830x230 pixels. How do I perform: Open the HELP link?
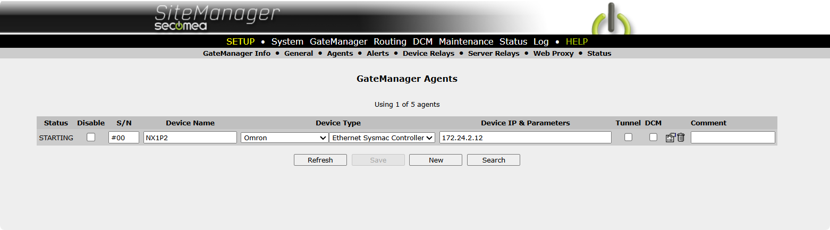(577, 41)
